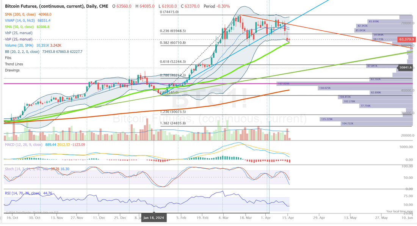Select the 0.382 (60710.8) Fibonacci level label
417x226 pixels.
click(x=173, y=42)
